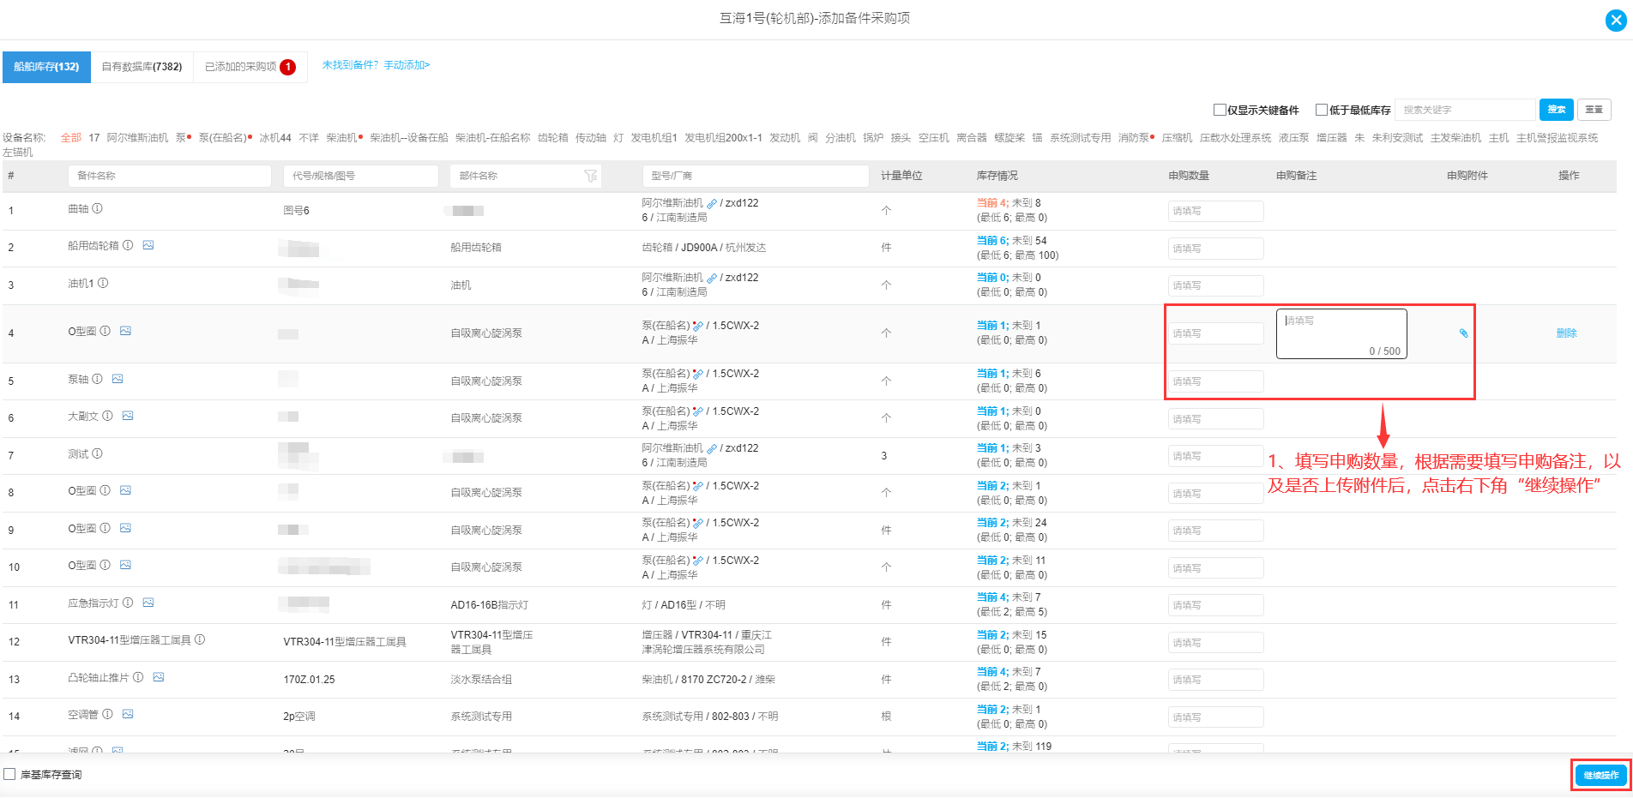View the image icon for 凸轮轴止推片

159,677
